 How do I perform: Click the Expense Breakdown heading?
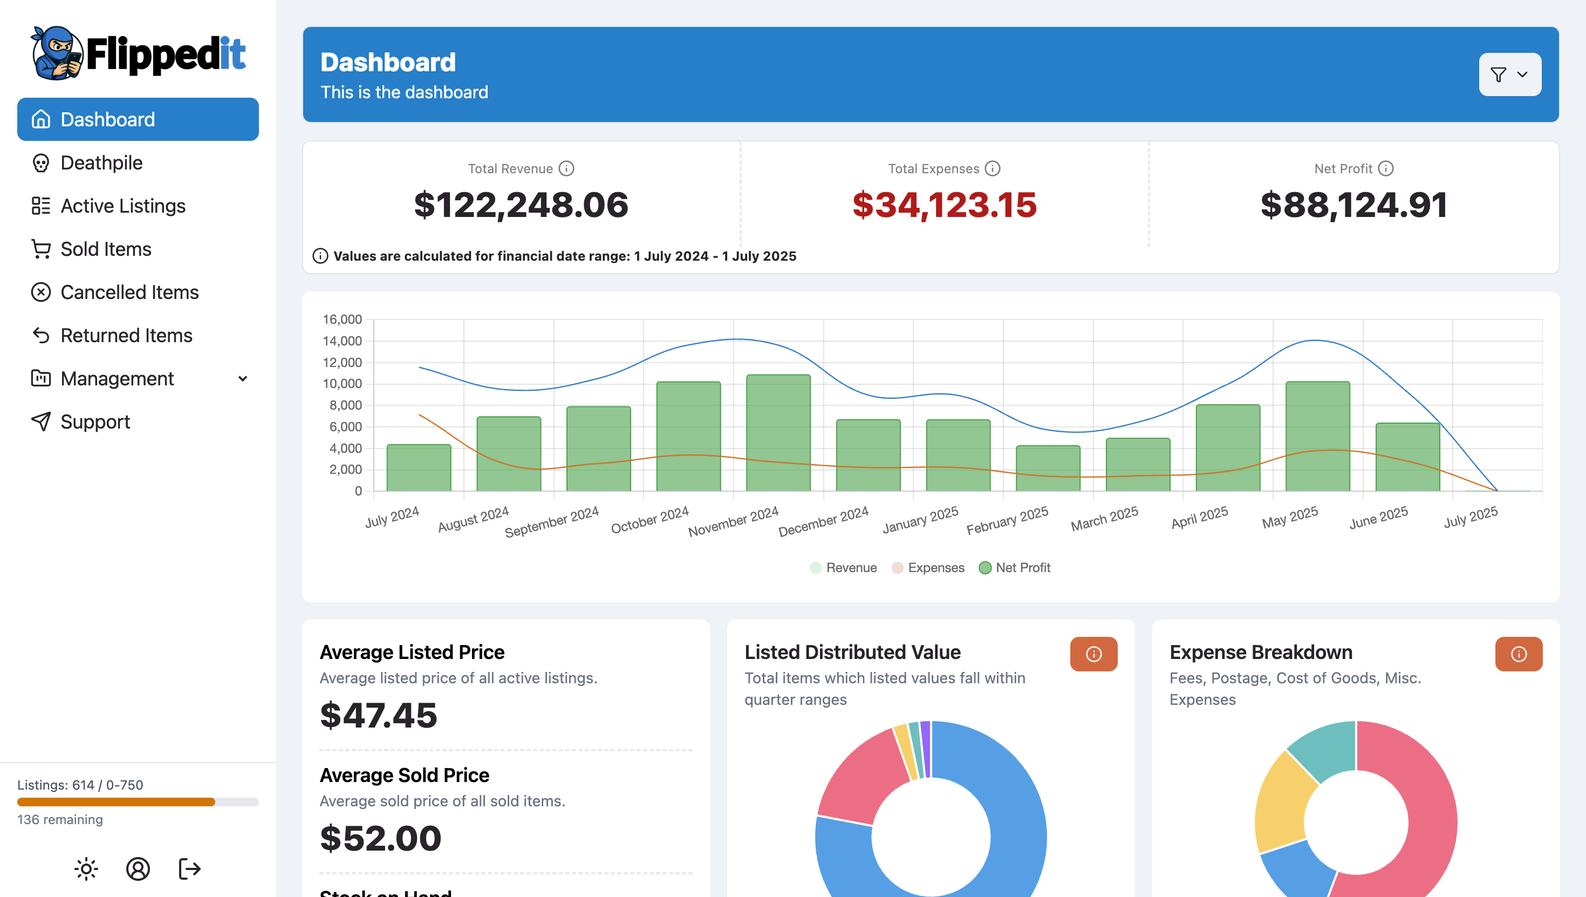[1261, 652]
